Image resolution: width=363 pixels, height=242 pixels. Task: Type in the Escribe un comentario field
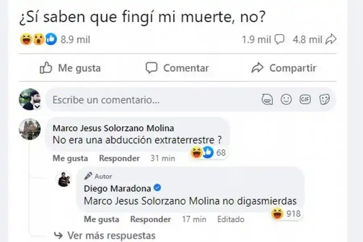(153, 100)
